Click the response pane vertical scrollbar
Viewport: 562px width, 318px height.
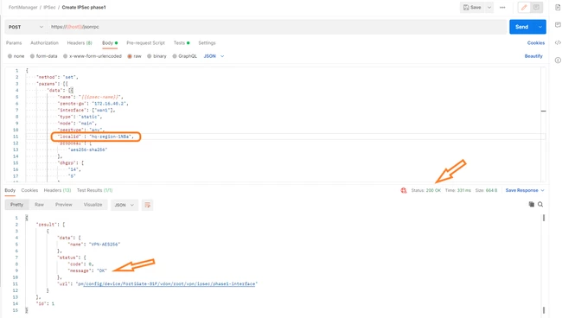click(544, 218)
